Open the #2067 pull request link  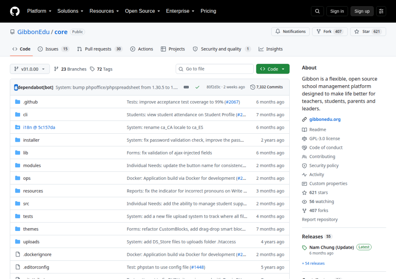pyautogui.click(x=232, y=102)
